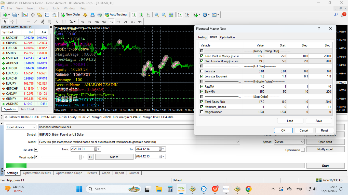The image size is (348, 195).
Task: Toggle the AutoTrading button
Action: 116,15
